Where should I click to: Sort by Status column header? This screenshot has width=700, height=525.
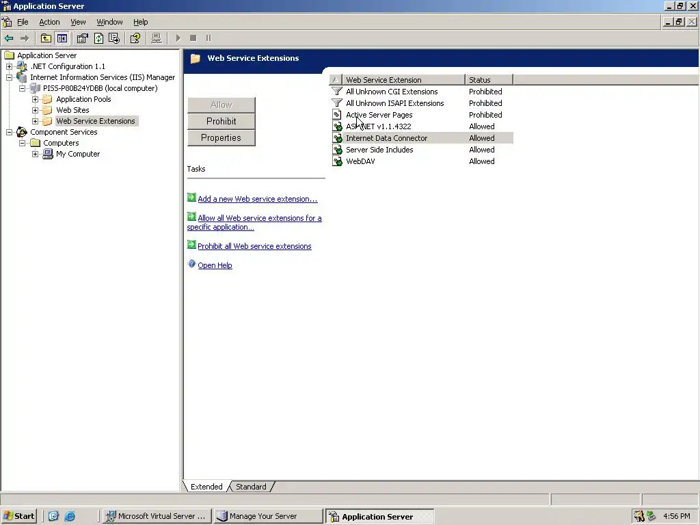(489, 80)
